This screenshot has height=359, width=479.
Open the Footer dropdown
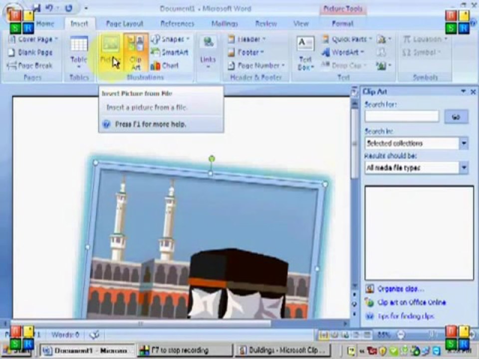(x=246, y=52)
